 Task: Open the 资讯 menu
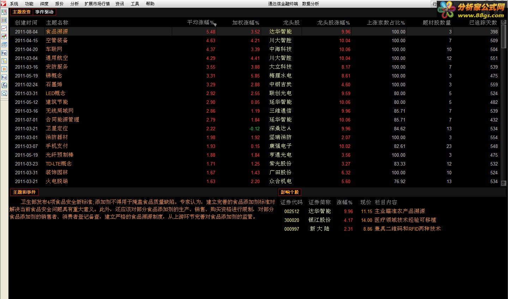(x=120, y=4)
